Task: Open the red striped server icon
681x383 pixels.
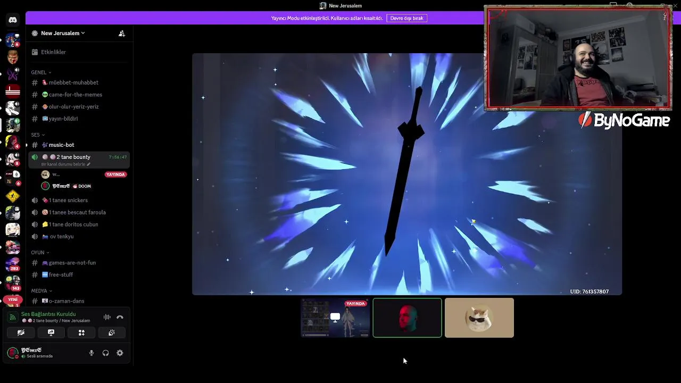Action: coord(13,91)
